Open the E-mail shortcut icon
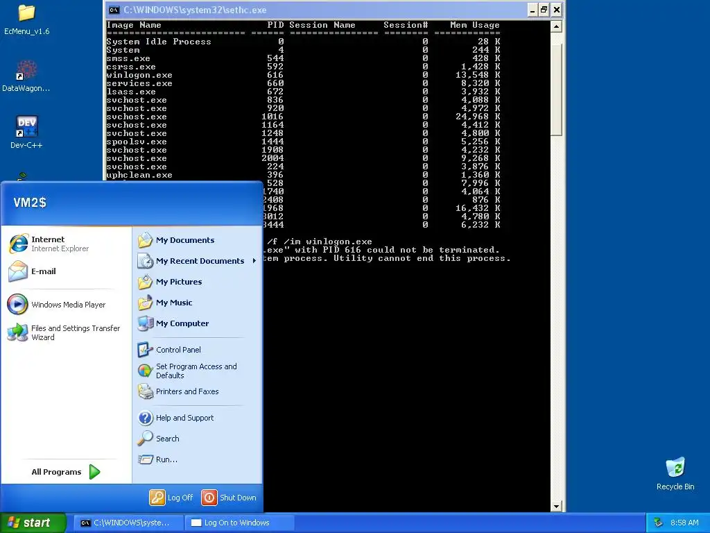This screenshot has height=533, width=710. pos(17,271)
